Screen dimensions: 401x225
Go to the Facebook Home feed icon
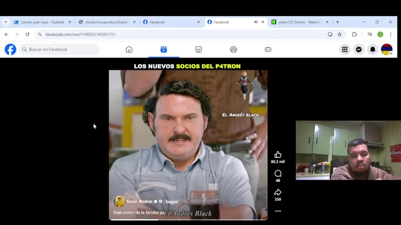tap(129, 49)
